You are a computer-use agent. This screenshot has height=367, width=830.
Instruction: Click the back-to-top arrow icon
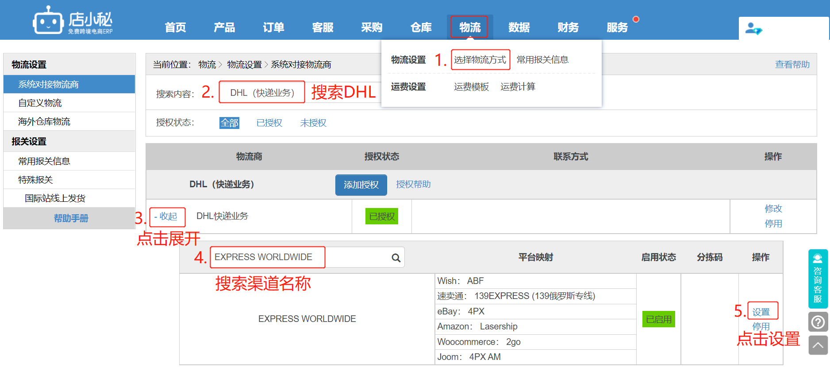point(818,345)
